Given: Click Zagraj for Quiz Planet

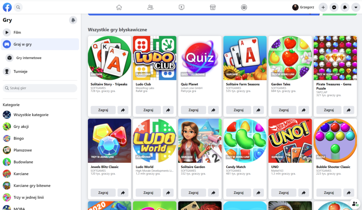Looking at the screenshot, I should (x=193, y=110).
